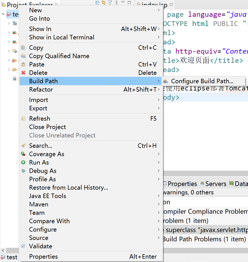Select Close Project menu entry
The height and width of the screenshot is (262, 248).
click(47, 127)
